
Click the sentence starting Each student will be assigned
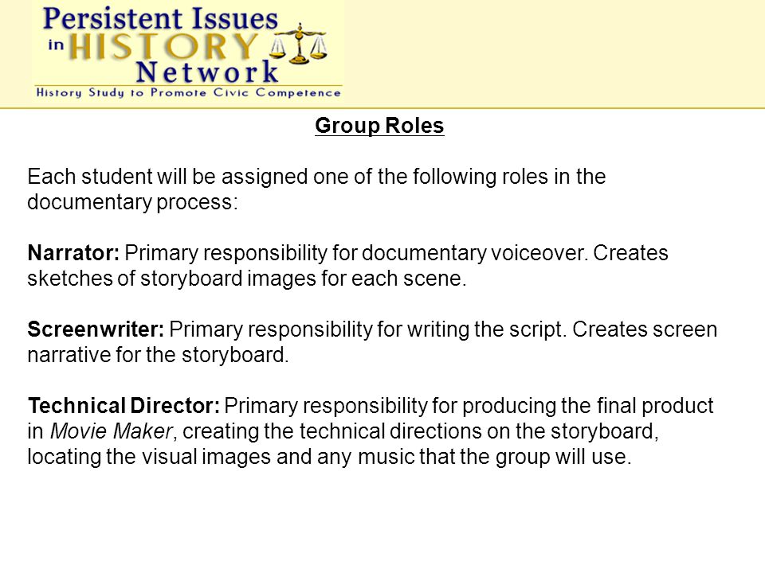pos(316,189)
